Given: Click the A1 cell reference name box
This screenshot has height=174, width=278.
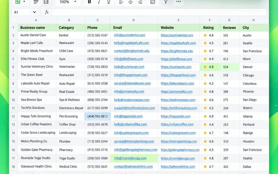Looking at the screenshot, I should (21, 12).
